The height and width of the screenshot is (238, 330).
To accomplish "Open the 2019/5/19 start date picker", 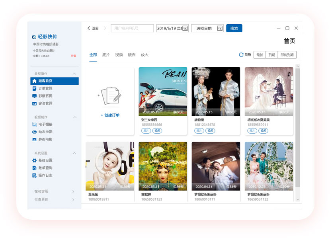I will 185,28.
